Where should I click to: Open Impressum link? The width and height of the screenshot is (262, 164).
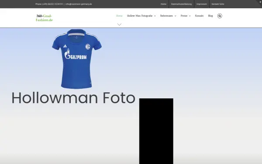[x=201, y=4]
